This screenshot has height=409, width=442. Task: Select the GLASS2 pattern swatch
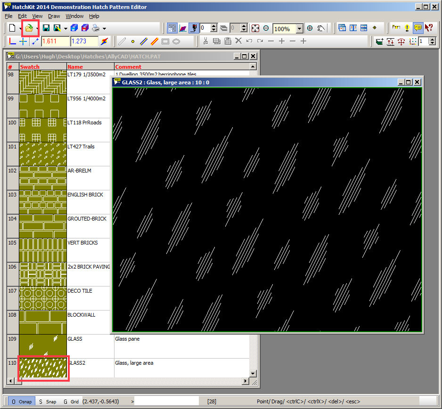click(43, 368)
